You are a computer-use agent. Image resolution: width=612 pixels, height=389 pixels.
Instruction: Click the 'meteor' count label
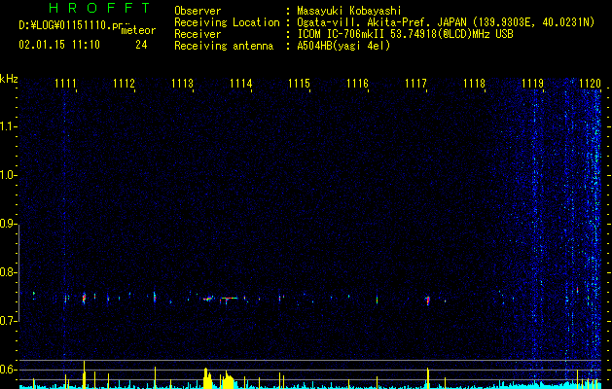pyautogui.click(x=138, y=30)
